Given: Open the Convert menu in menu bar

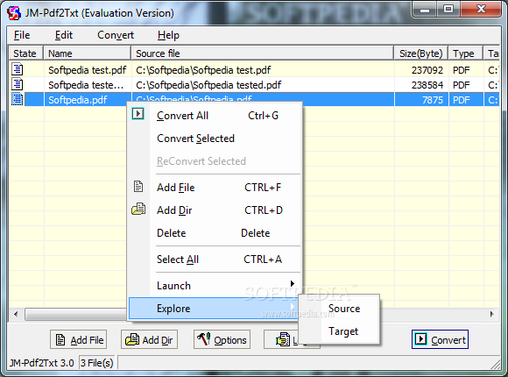Looking at the screenshot, I should 116,35.
